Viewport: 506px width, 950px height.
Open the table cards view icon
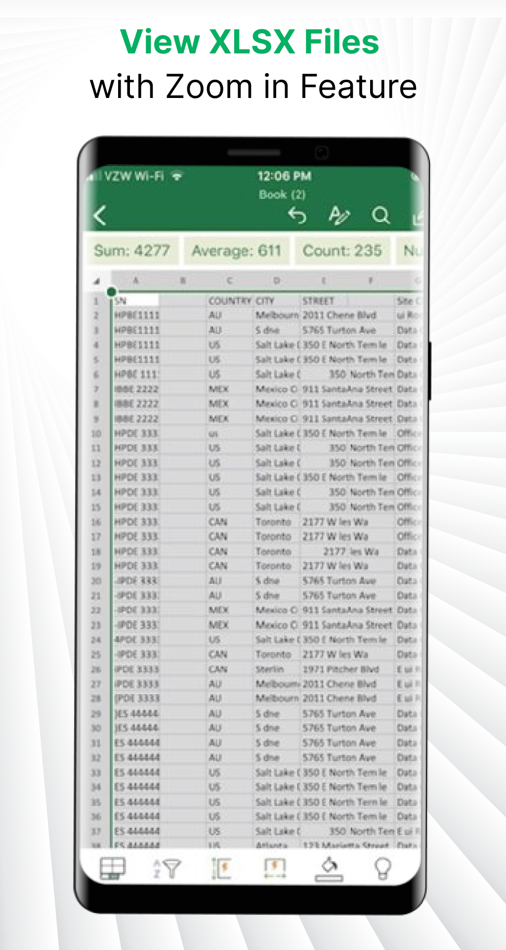113,868
